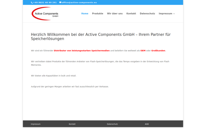Click Kontakt link in footer
The height and width of the screenshot is (129, 206).
point(72,124)
